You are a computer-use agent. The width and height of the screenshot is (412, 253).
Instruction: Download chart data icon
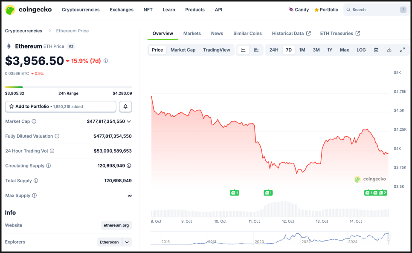pyautogui.click(x=389, y=50)
